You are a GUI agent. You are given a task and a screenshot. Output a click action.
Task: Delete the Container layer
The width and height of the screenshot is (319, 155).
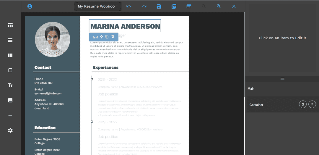coord(303,104)
